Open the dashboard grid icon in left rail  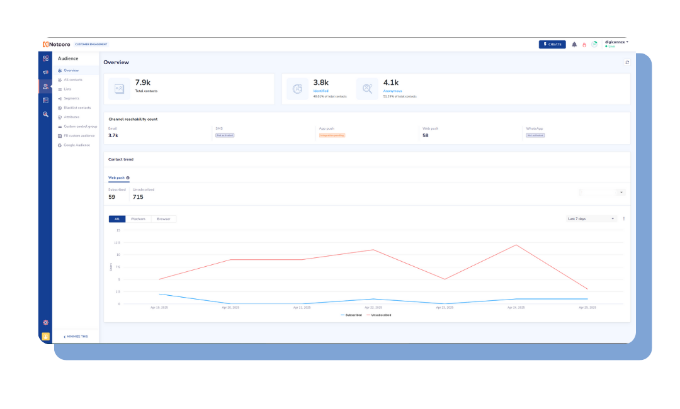coord(45,59)
